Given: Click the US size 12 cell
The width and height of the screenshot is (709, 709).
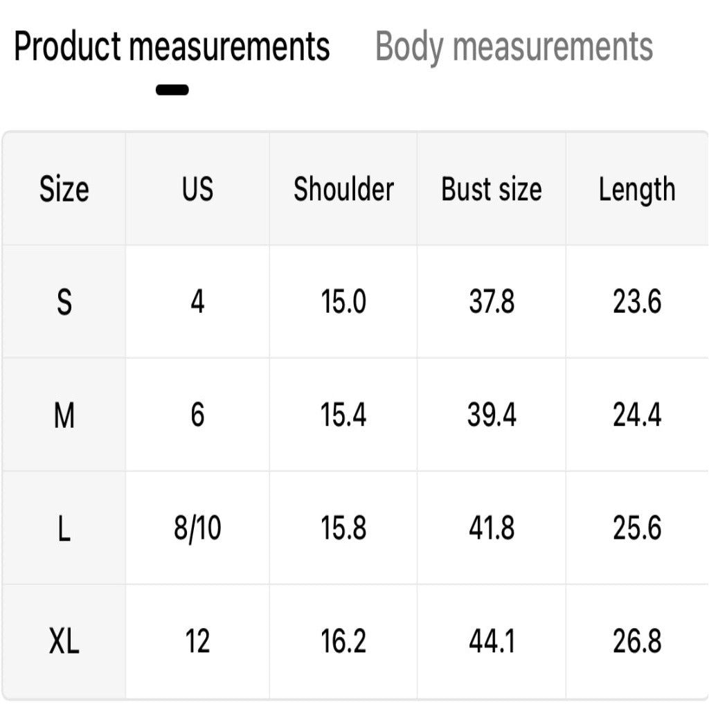Looking at the screenshot, I should tap(197, 641).
